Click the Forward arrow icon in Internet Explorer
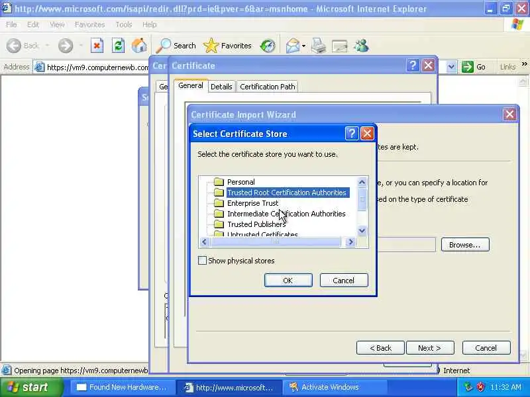 pyautogui.click(x=65, y=46)
